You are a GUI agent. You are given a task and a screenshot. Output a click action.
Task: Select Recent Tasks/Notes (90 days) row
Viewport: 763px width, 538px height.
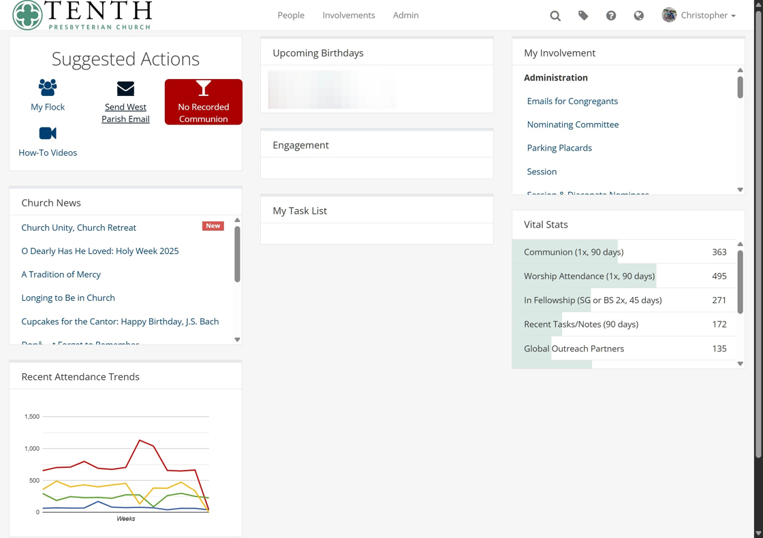[x=624, y=324]
